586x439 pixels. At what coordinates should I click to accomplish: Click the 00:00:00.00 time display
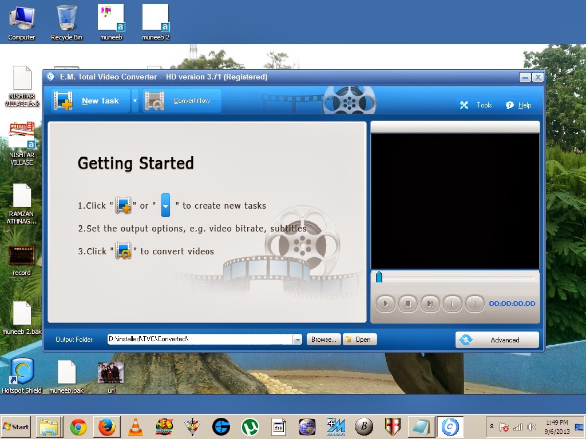512,304
